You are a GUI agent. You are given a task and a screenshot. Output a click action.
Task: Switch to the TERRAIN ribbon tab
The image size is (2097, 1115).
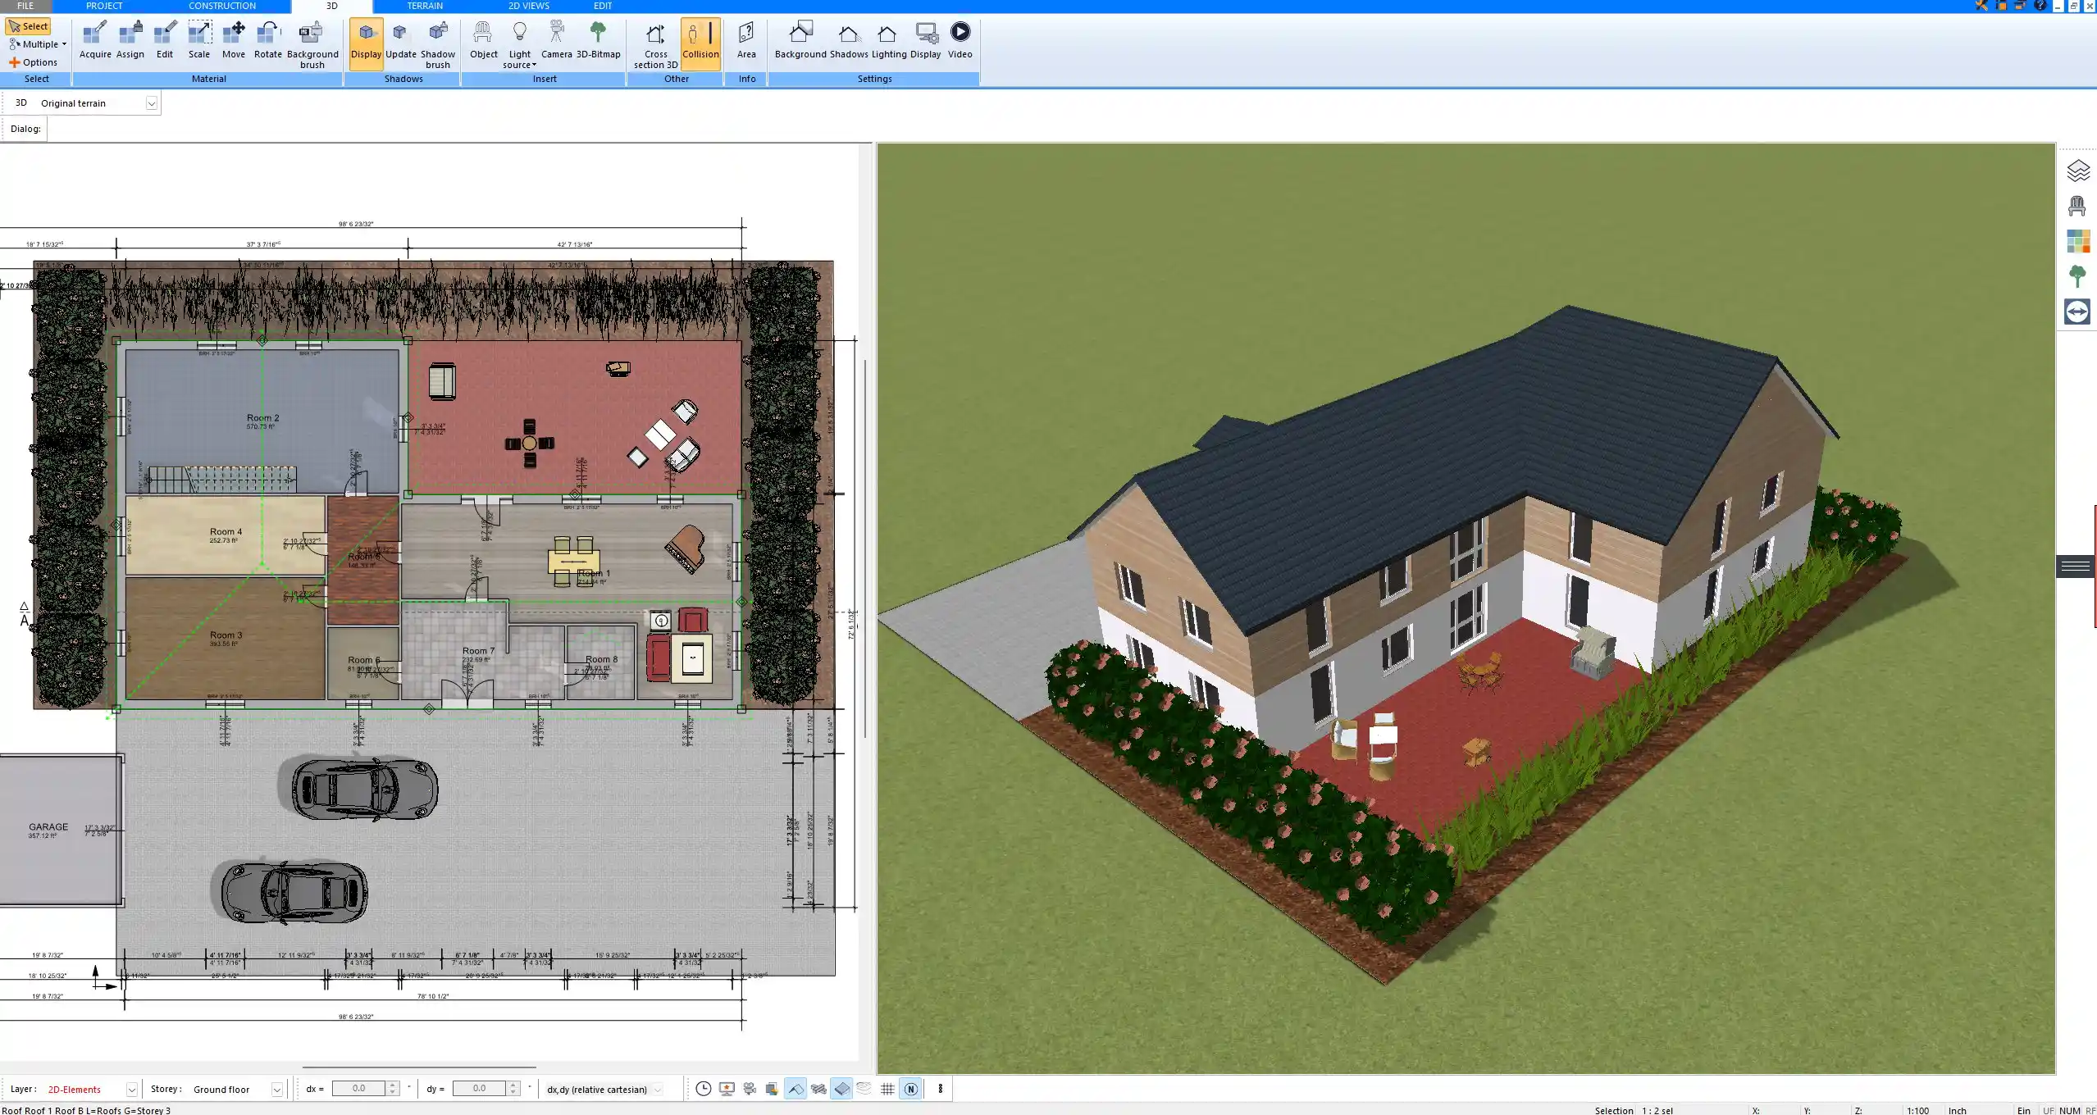(x=423, y=6)
